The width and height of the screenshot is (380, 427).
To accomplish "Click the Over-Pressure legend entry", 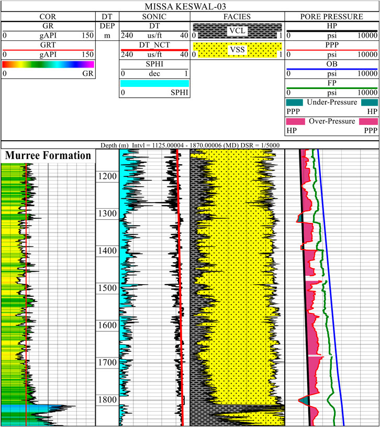I will click(x=332, y=121).
